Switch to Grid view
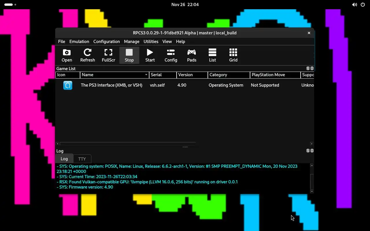The height and width of the screenshot is (231, 370). click(233, 55)
